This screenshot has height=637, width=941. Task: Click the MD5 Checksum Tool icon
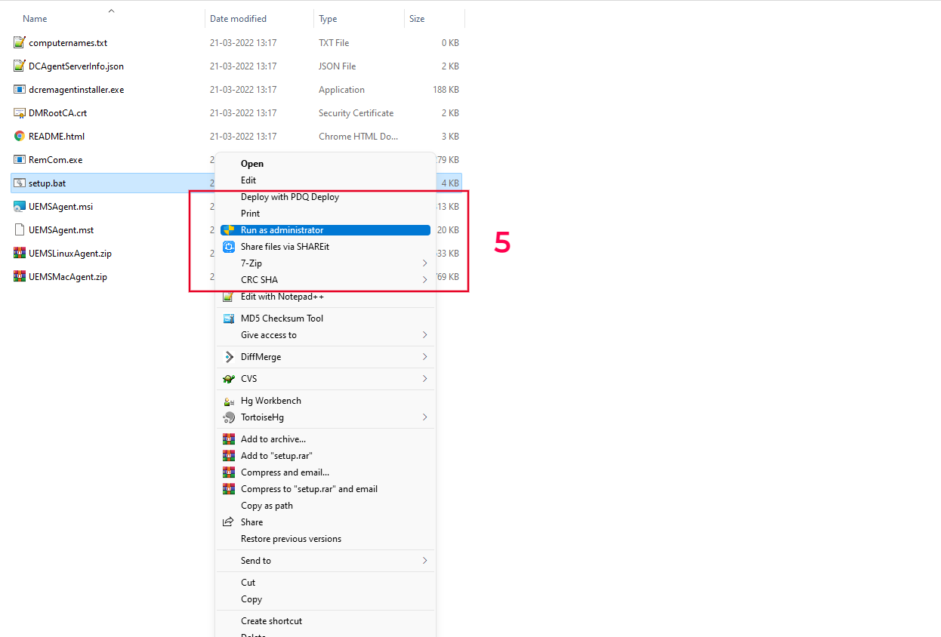(x=229, y=318)
